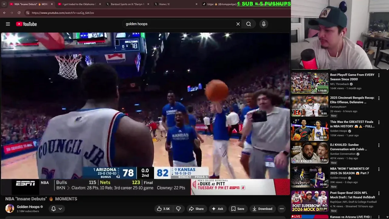Open options menu for DJ KHALED video
This screenshot has height=219, width=389.
point(379,145)
